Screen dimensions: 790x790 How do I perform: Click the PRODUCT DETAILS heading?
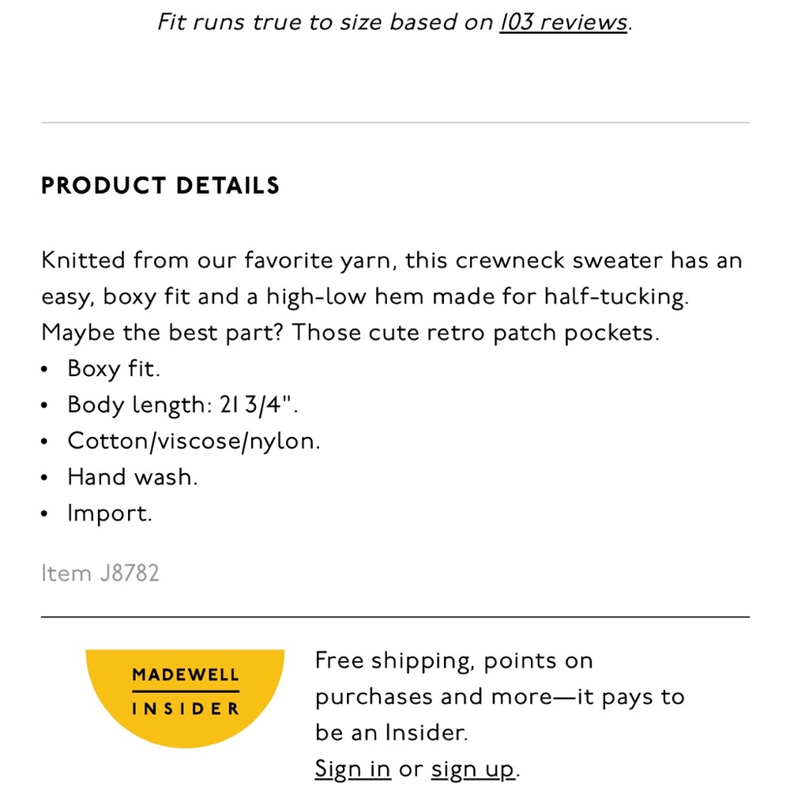[x=160, y=185]
